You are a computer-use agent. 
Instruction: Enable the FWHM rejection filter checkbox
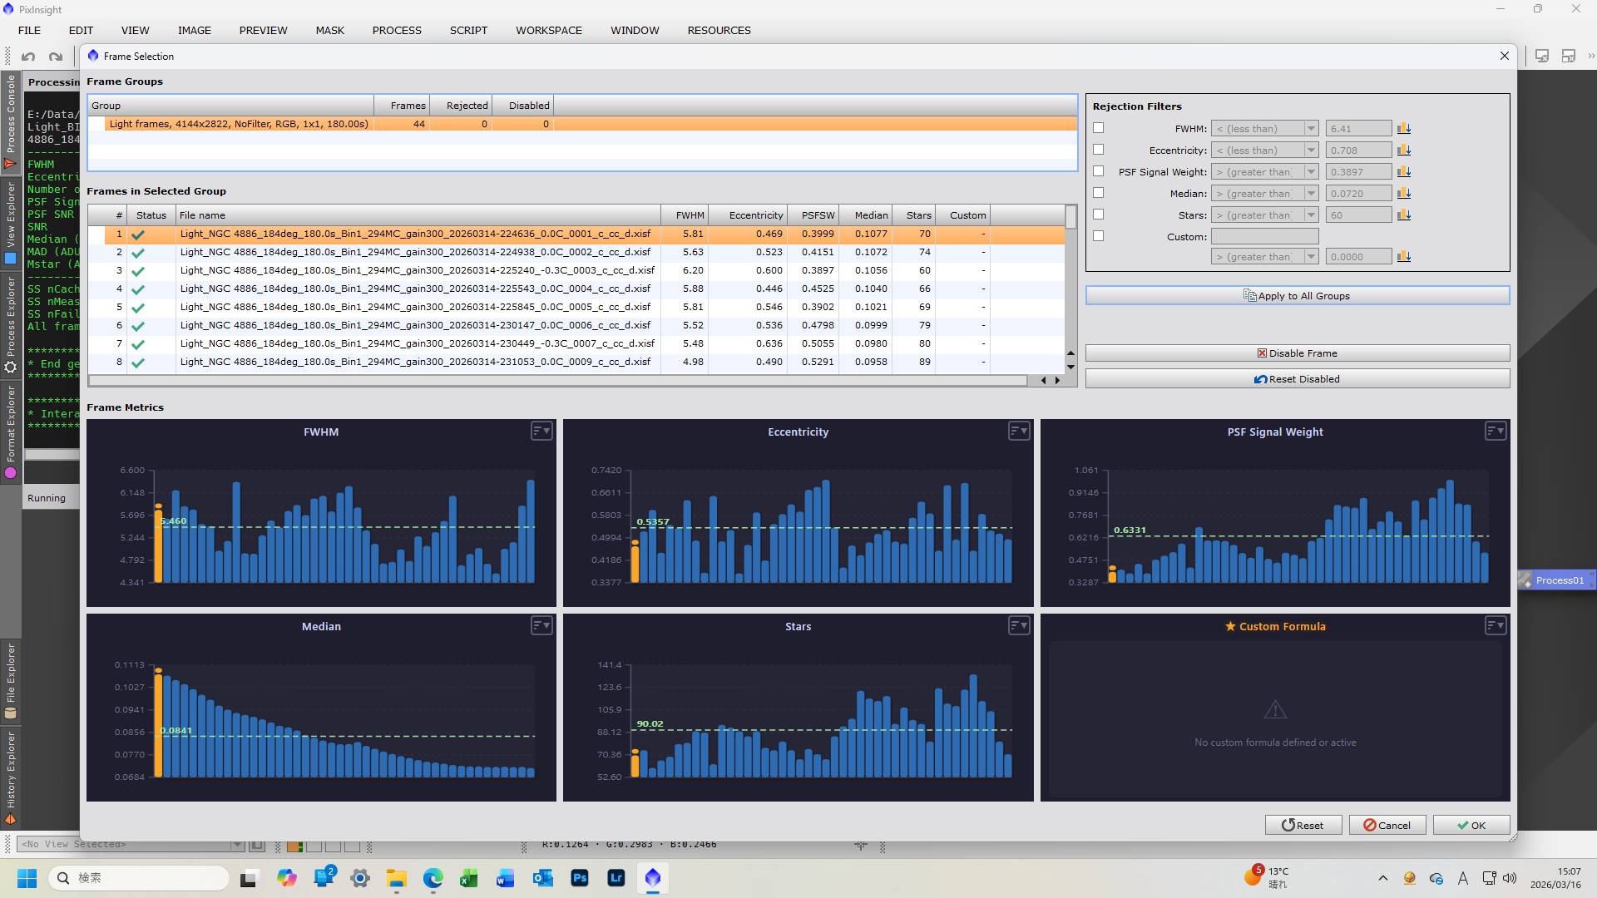pyautogui.click(x=1099, y=128)
